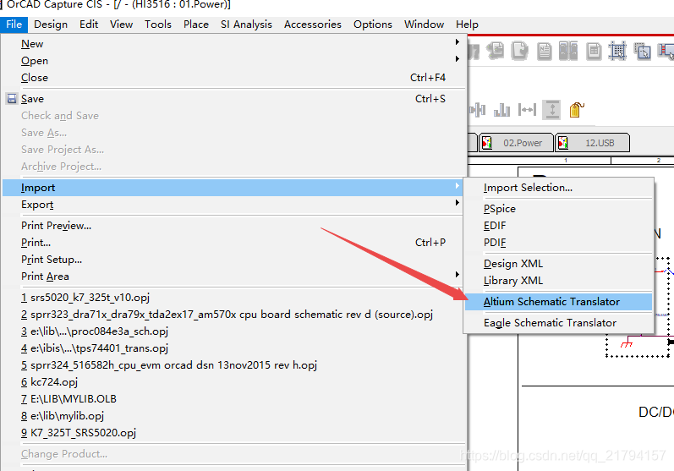
Task: Select Design XML in the Import submenu
Action: point(558,264)
